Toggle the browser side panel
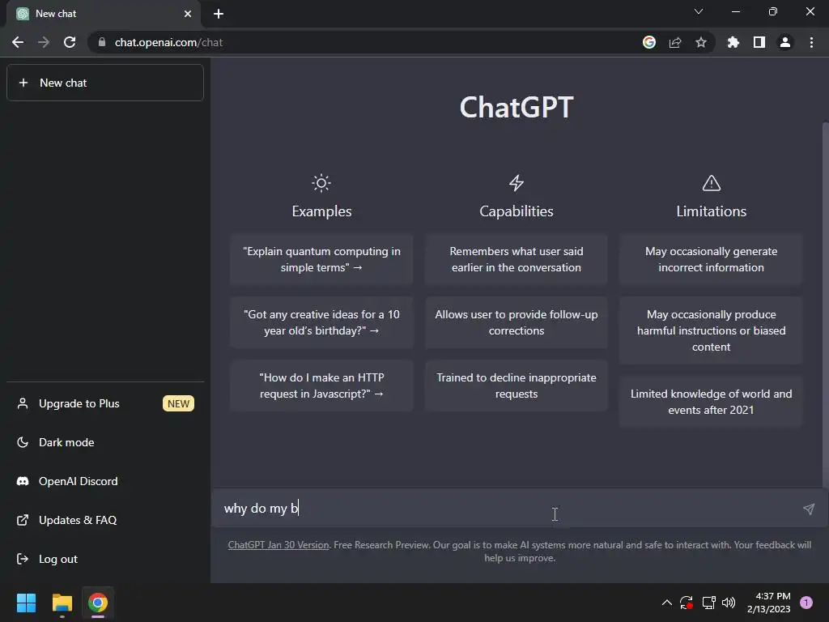Screen dimensions: 829x622 [759, 42]
